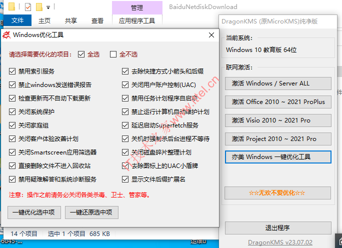Open the 文件 tab in Explorer
This screenshot has width=342, height=248.
pos(17,20)
